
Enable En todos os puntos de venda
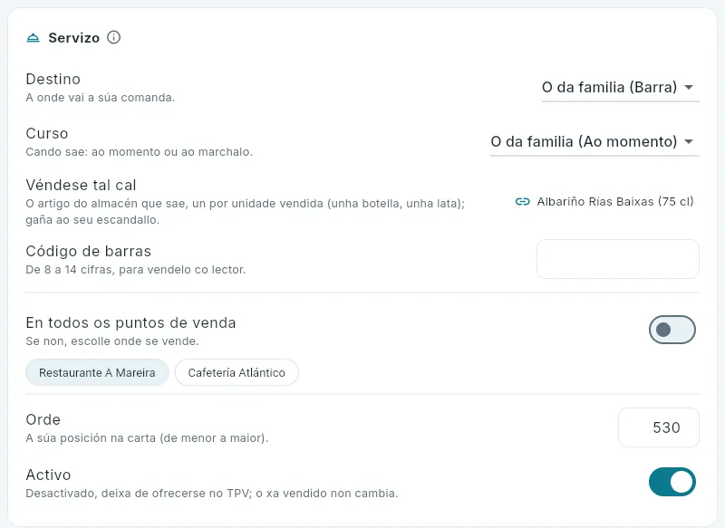[x=672, y=330]
